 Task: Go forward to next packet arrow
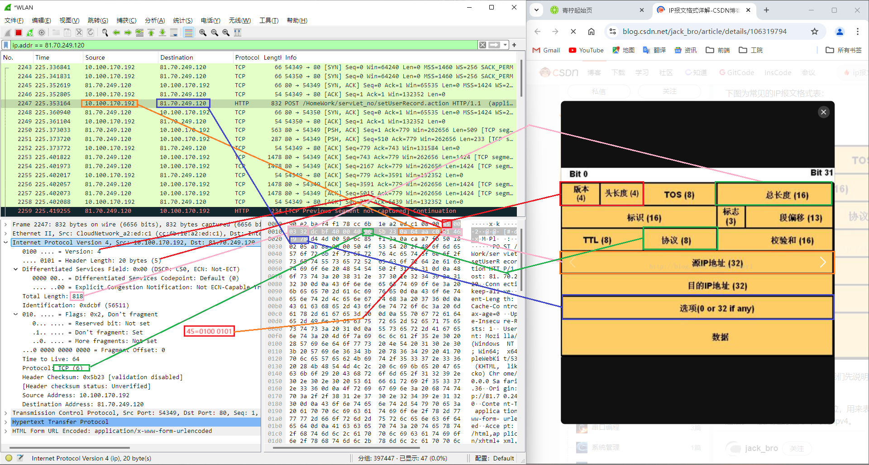pos(128,33)
